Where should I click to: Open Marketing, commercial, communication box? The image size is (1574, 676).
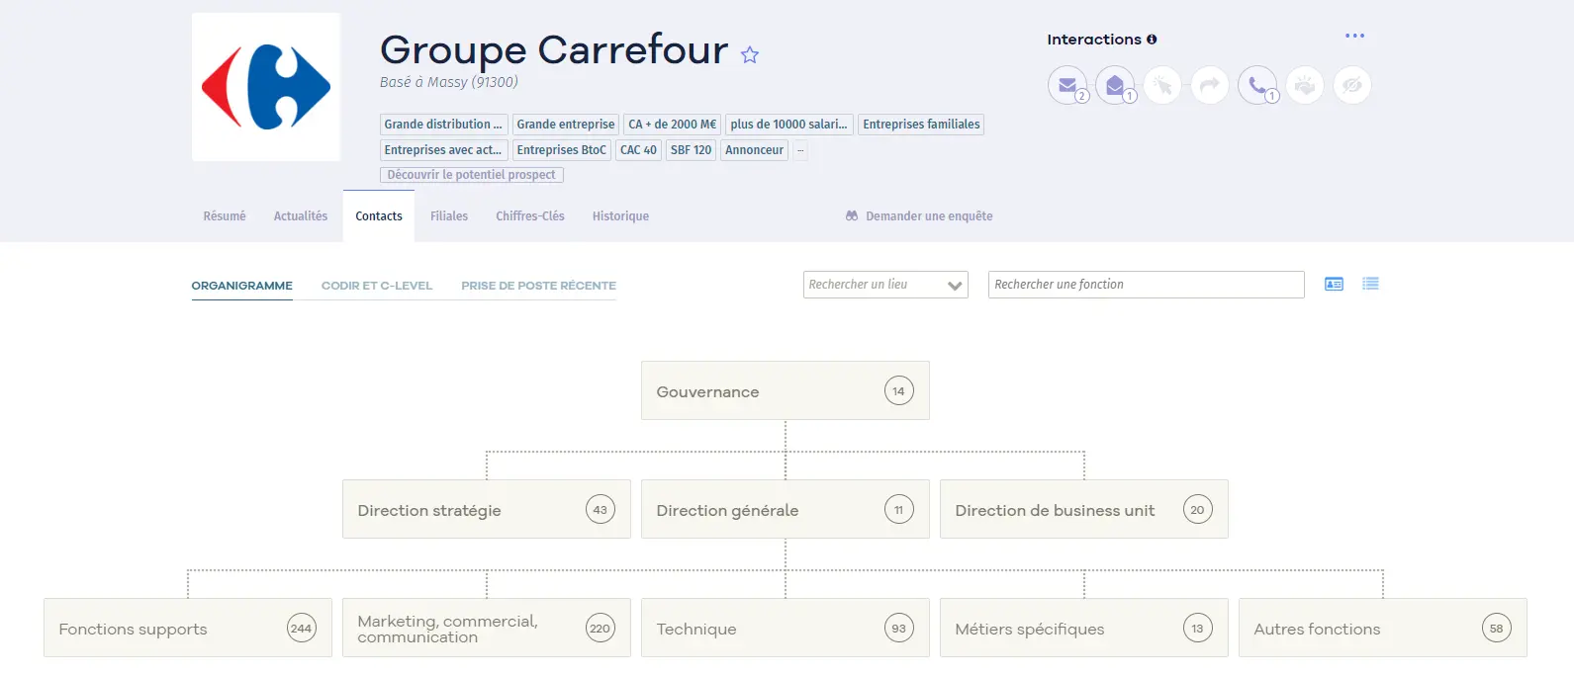(x=487, y=628)
